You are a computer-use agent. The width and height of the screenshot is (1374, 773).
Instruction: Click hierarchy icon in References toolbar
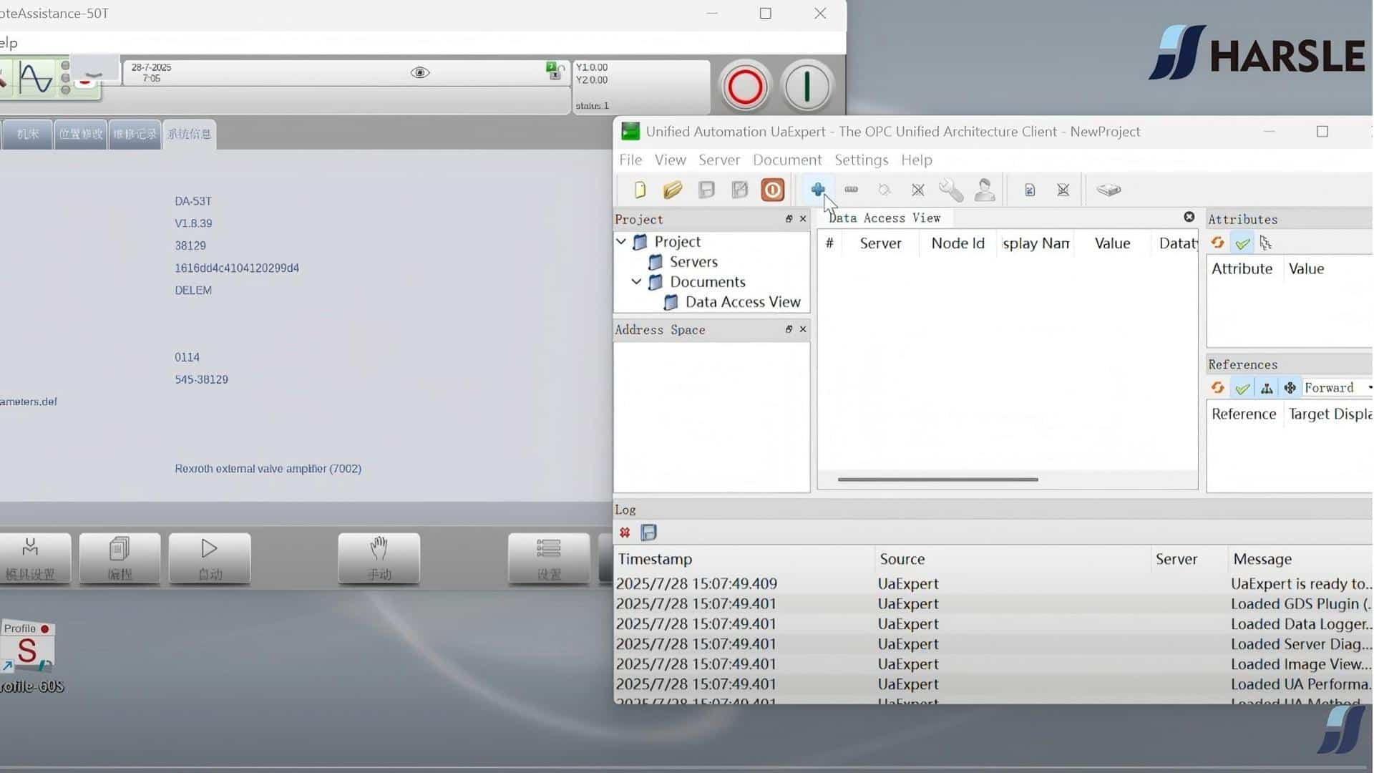(x=1267, y=388)
